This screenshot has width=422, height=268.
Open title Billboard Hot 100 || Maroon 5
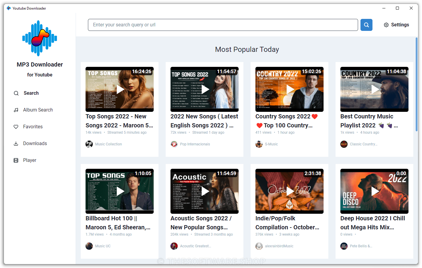coord(118,223)
